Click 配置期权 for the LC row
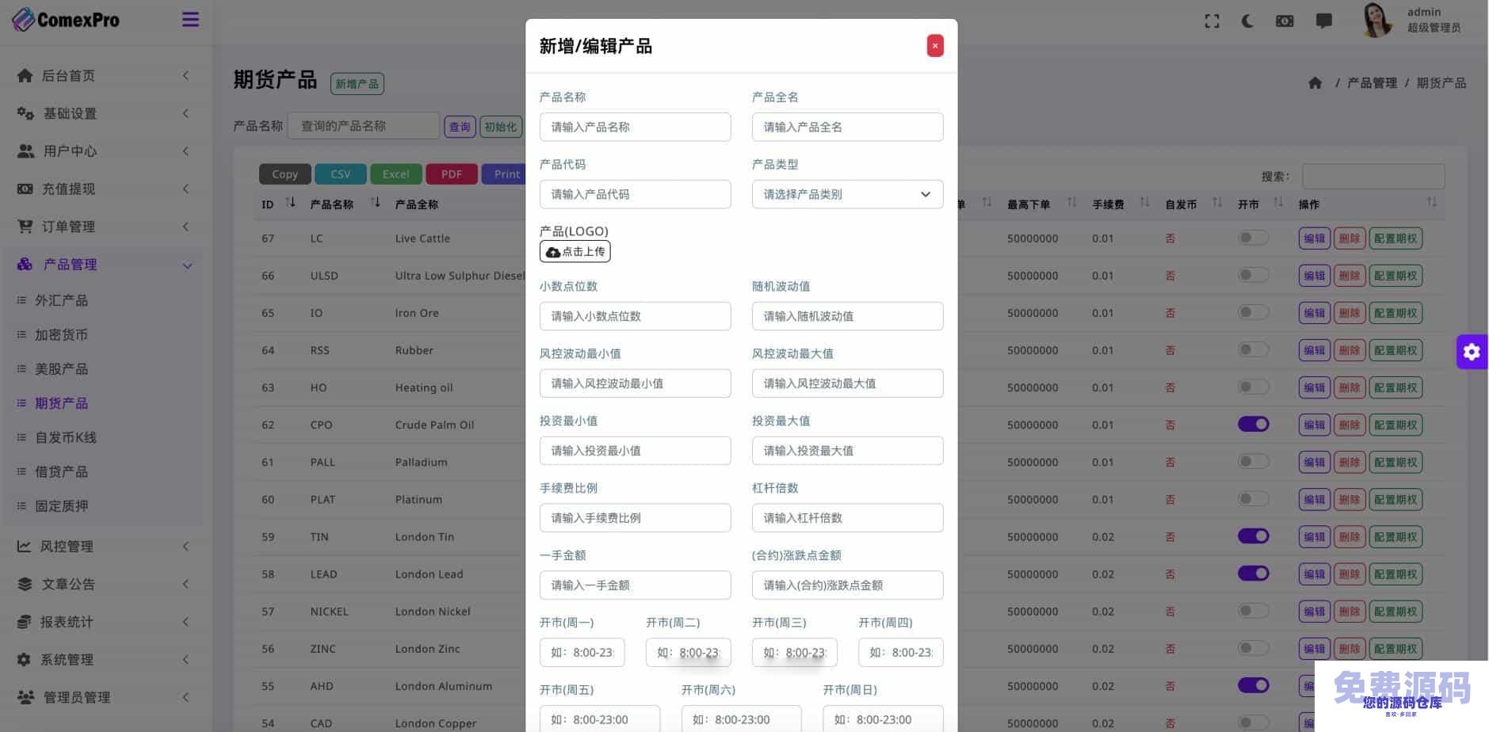 [1395, 238]
